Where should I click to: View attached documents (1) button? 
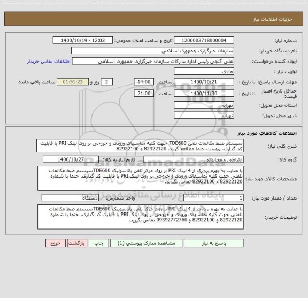pos(146,243)
